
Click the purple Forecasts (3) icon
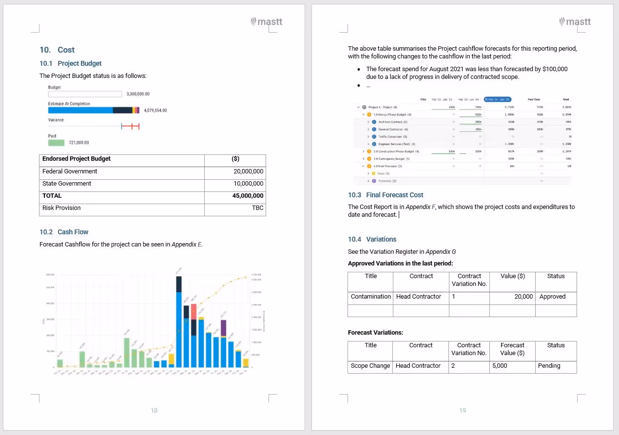coord(374,181)
